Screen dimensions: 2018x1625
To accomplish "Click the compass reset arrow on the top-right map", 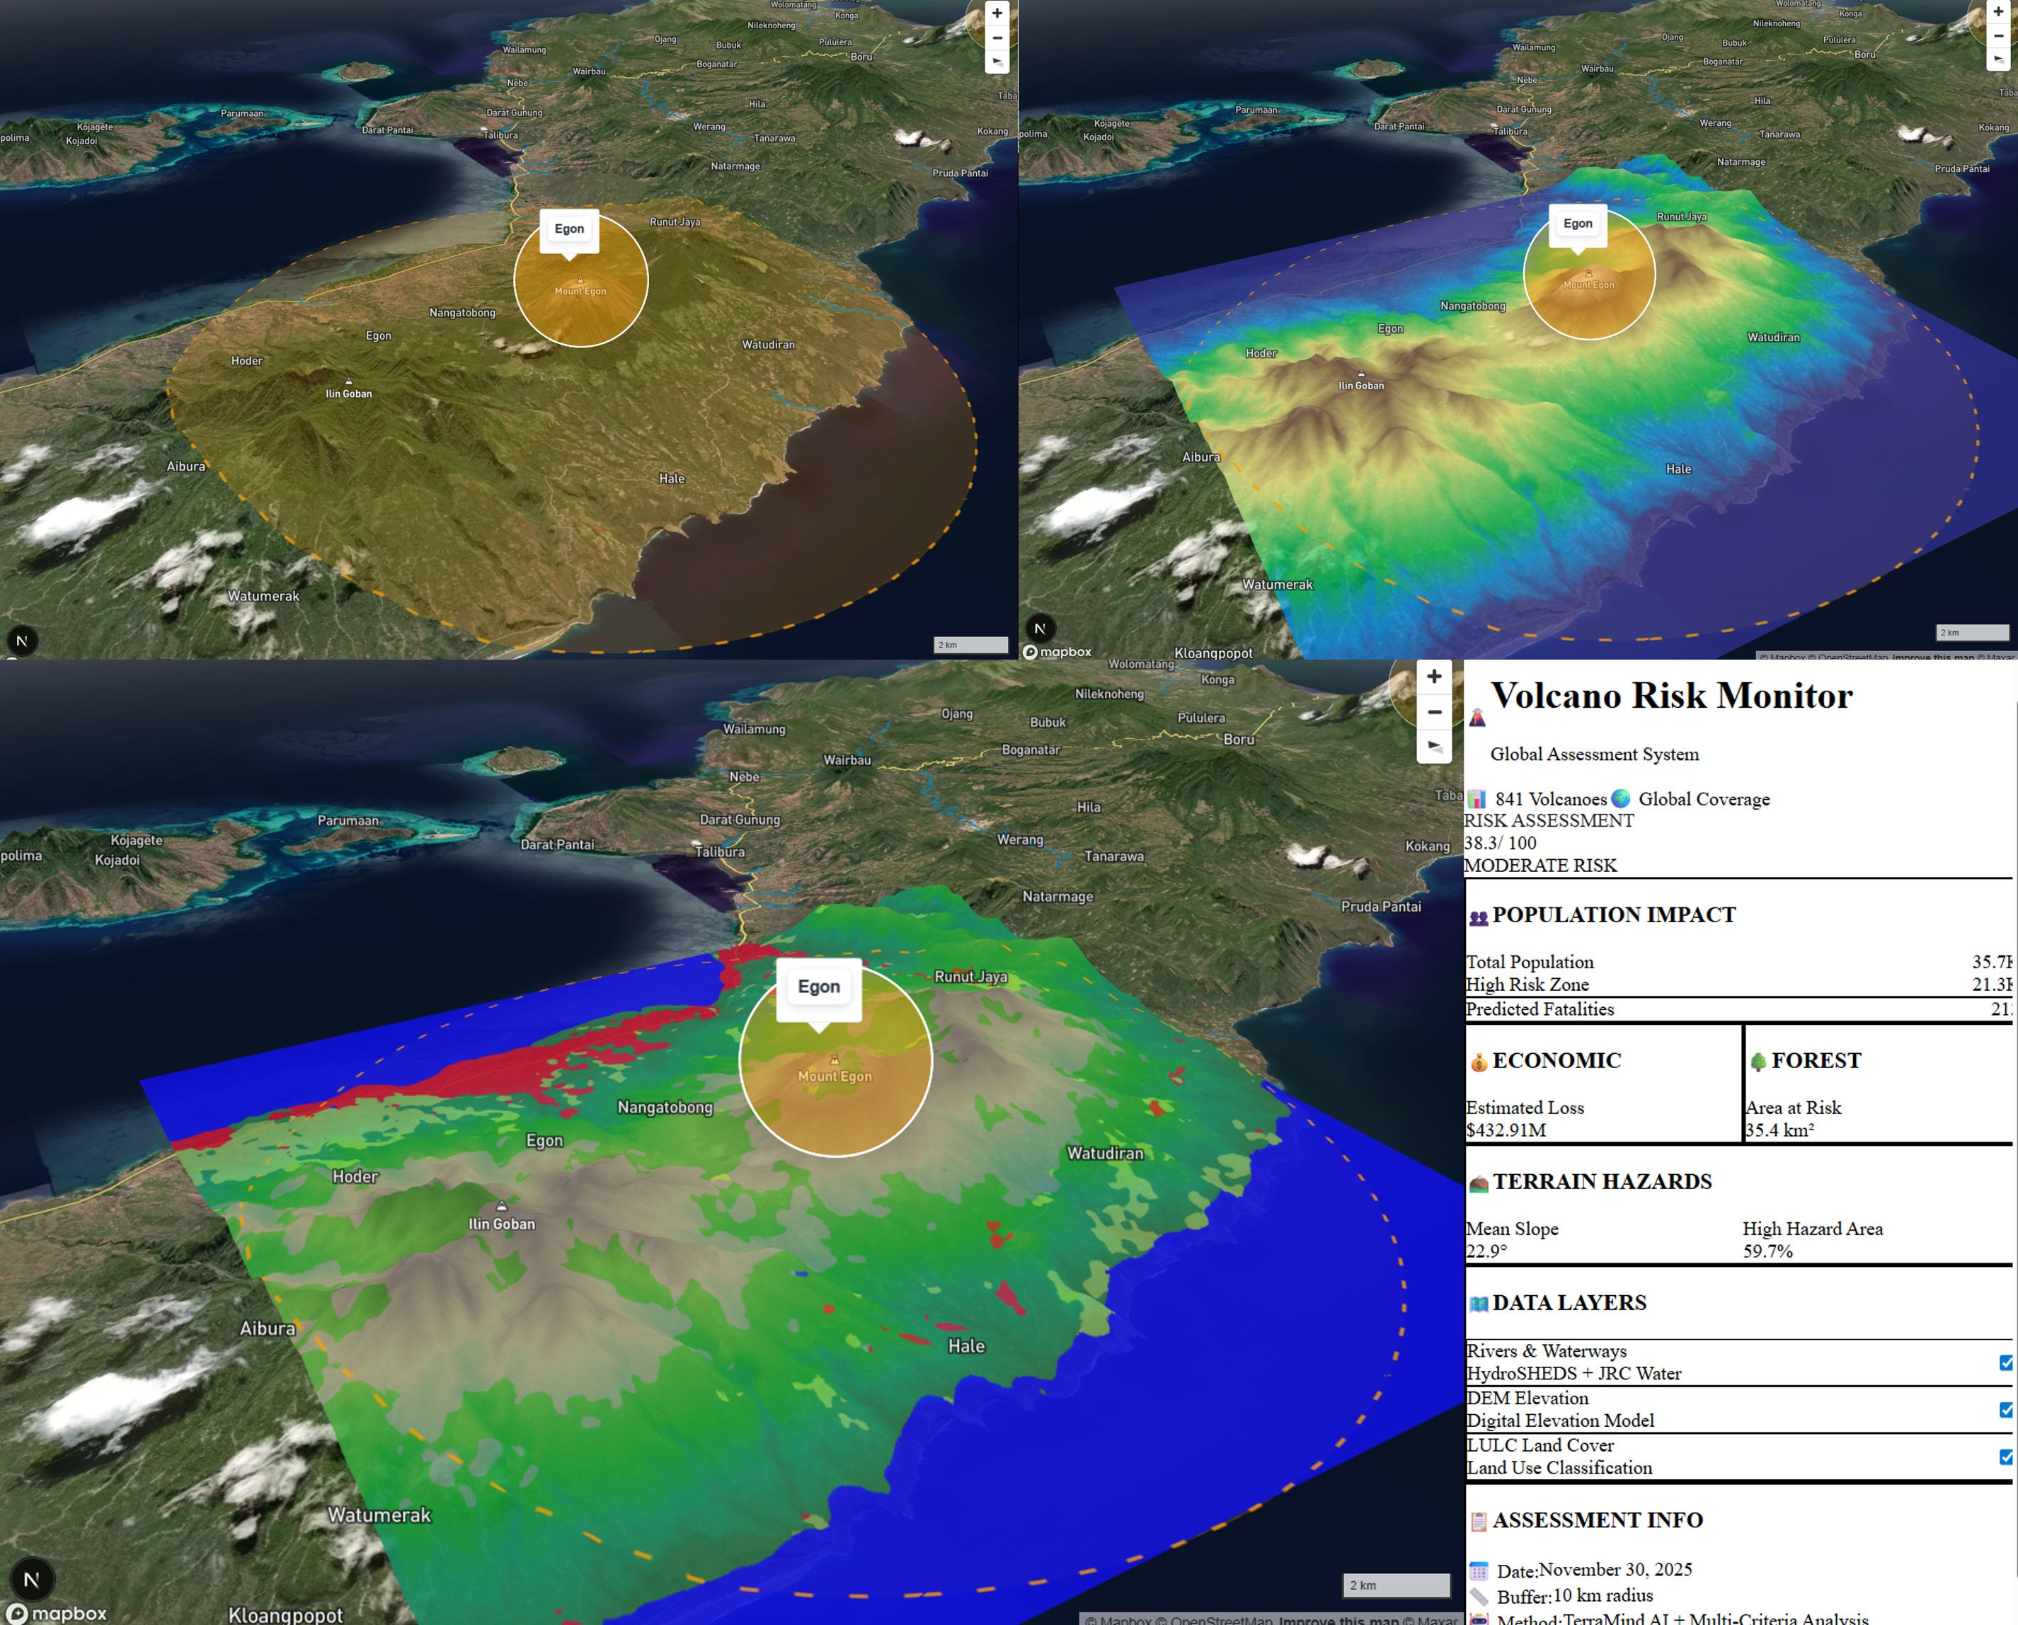I will 1998,59.
